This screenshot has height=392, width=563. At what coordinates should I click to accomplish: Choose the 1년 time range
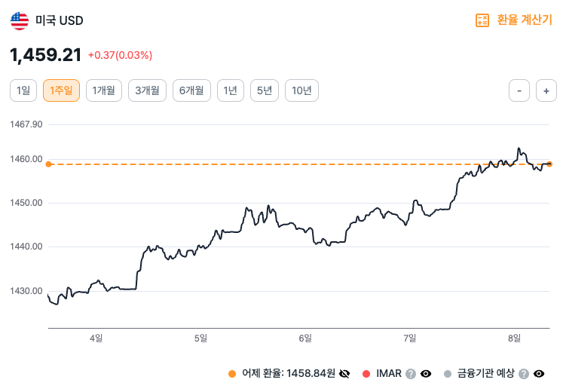tap(231, 90)
